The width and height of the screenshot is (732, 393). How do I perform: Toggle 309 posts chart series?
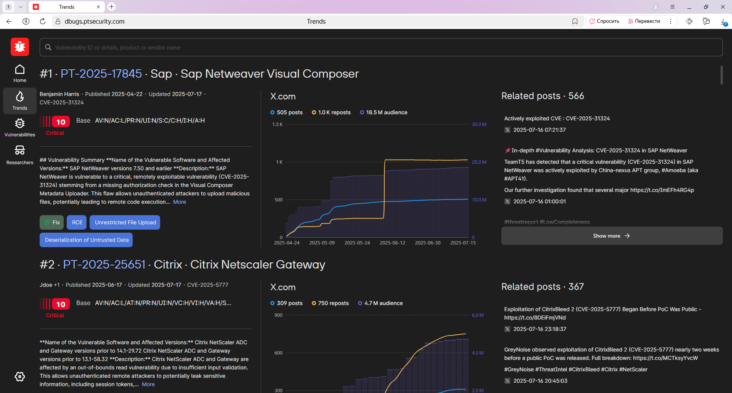[x=286, y=303]
